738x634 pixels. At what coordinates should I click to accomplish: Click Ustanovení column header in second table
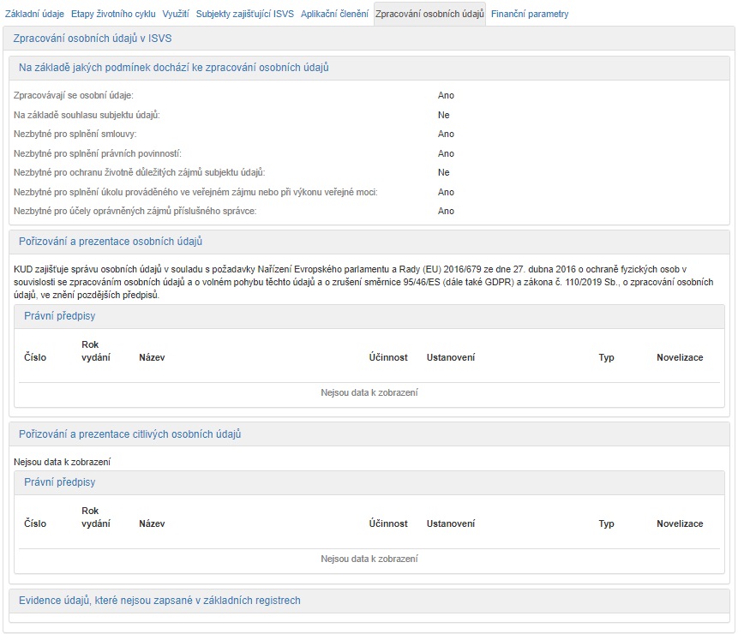tap(451, 523)
